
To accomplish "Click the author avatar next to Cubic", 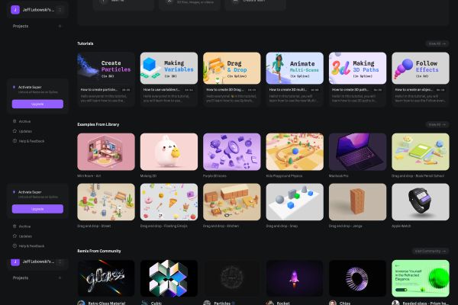I will 144,303.
